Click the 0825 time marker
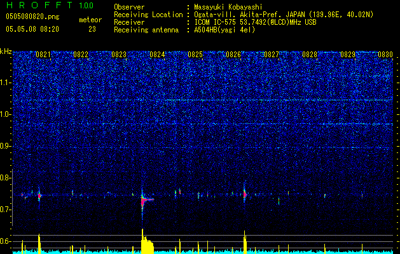The width and height of the screenshot is (400, 254). point(195,55)
